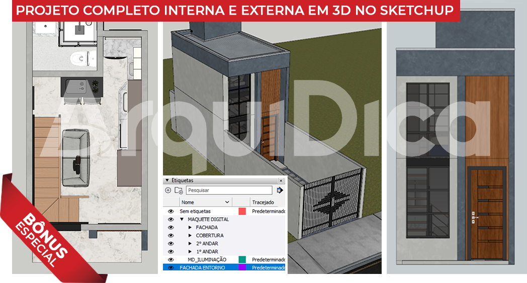Close the Etiquetas panel

[x=281, y=181]
